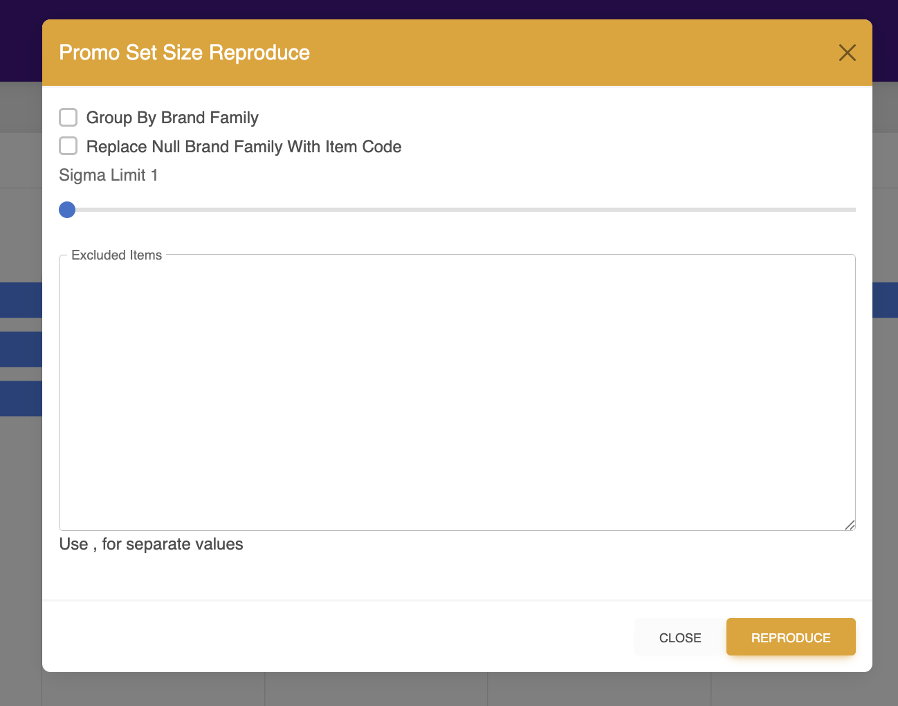Close the Promo Set Size Reproduce dialog with X

pos(847,53)
